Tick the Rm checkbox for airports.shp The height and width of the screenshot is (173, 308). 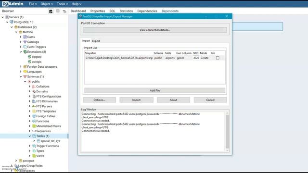click(x=218, y=58)
